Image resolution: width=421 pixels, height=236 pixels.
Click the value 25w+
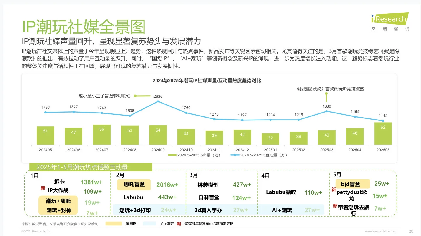[x=382, y=184]
